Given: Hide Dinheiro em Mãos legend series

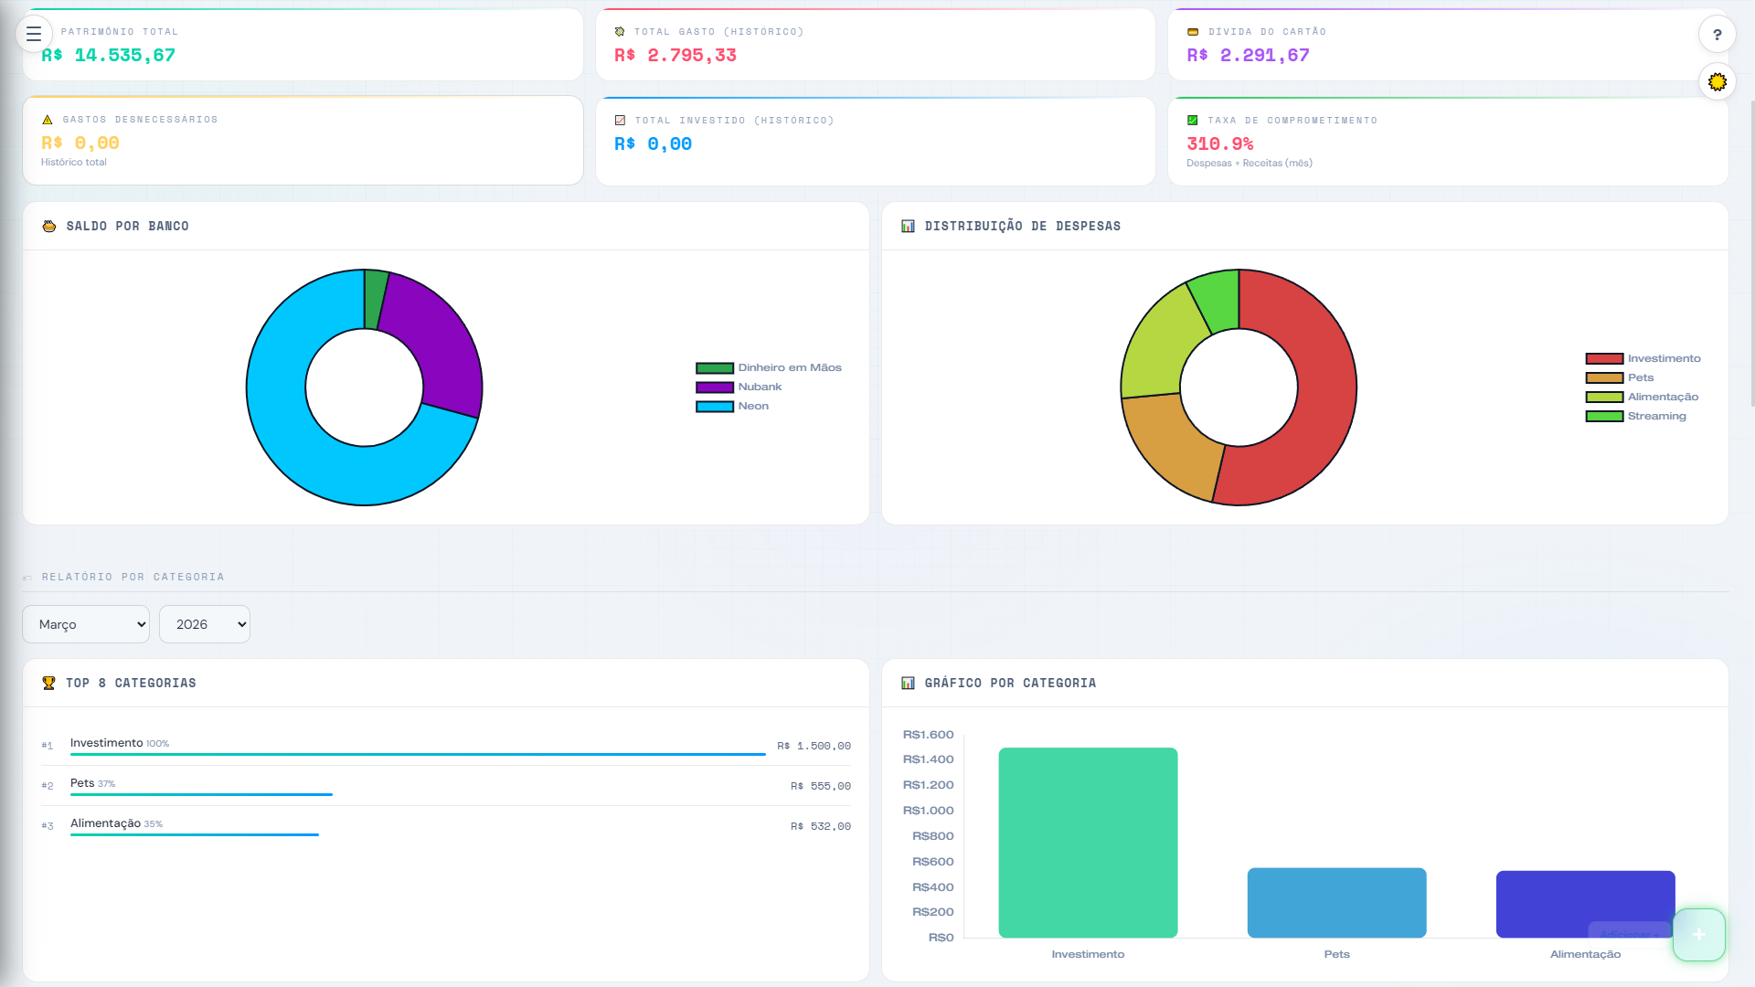Looking at the screenshot, I should tap(789, 367).
